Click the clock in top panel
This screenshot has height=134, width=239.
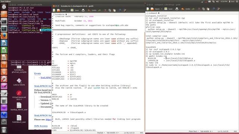click(224, 1)
